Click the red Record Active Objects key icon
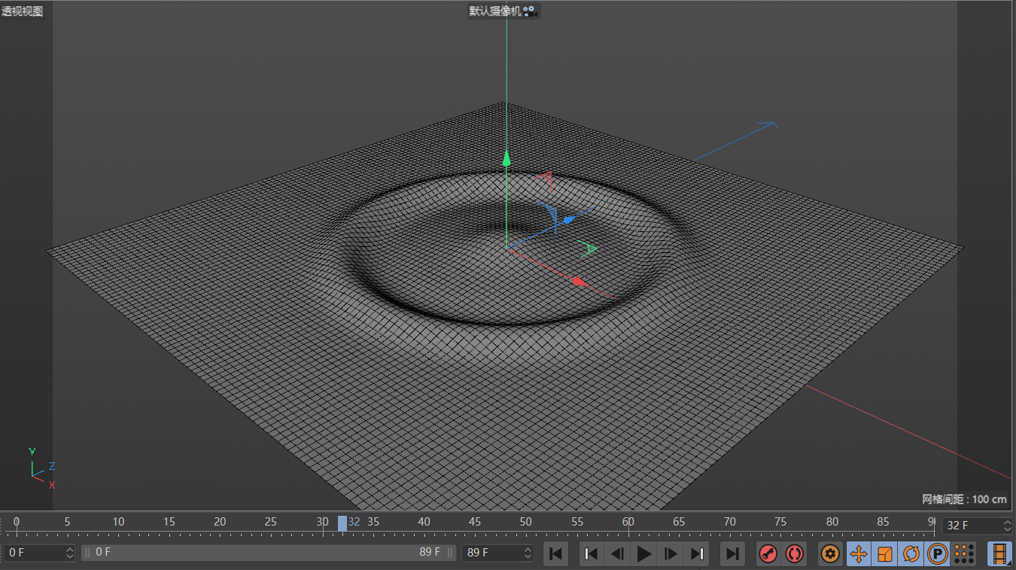 [768, 554]
